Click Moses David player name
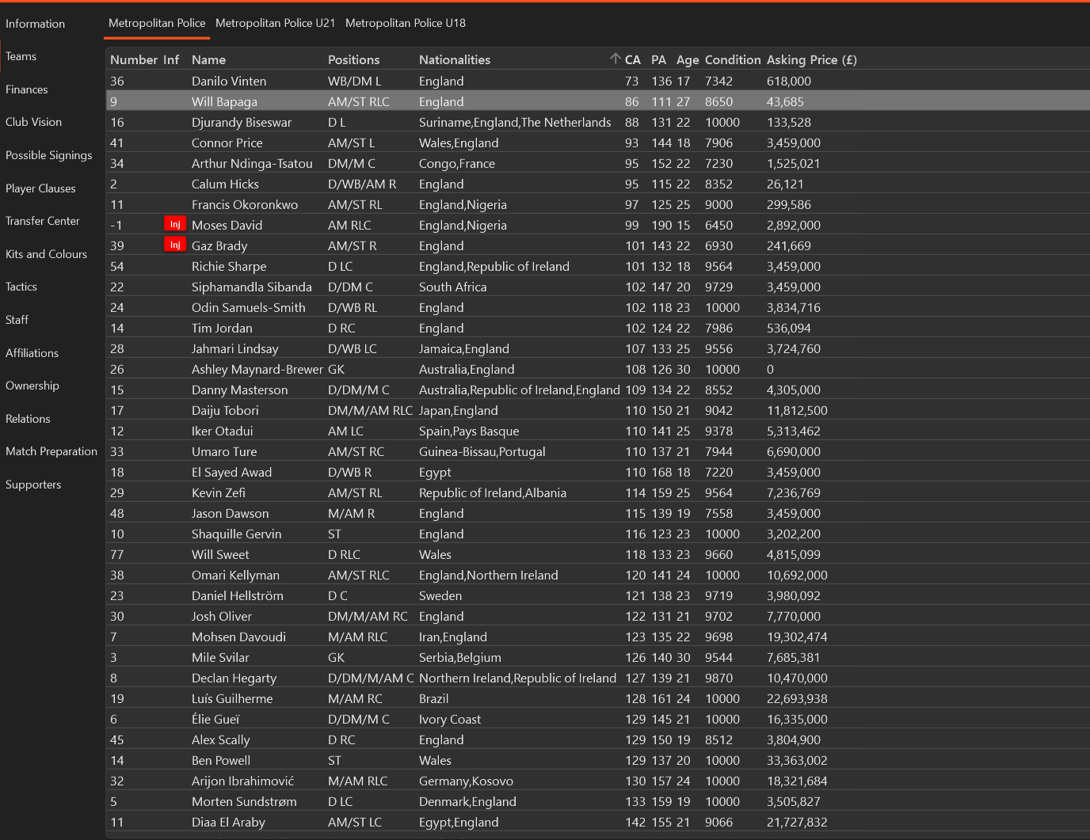Screen dimensions: 1090x840 (227, 225)
